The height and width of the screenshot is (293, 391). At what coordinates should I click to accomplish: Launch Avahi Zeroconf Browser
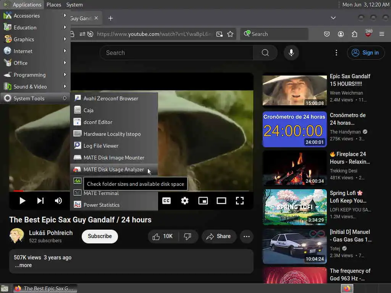click(x=114, y=98)
